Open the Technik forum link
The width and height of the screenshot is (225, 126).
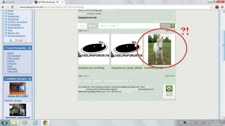click(x=11, y=61)
